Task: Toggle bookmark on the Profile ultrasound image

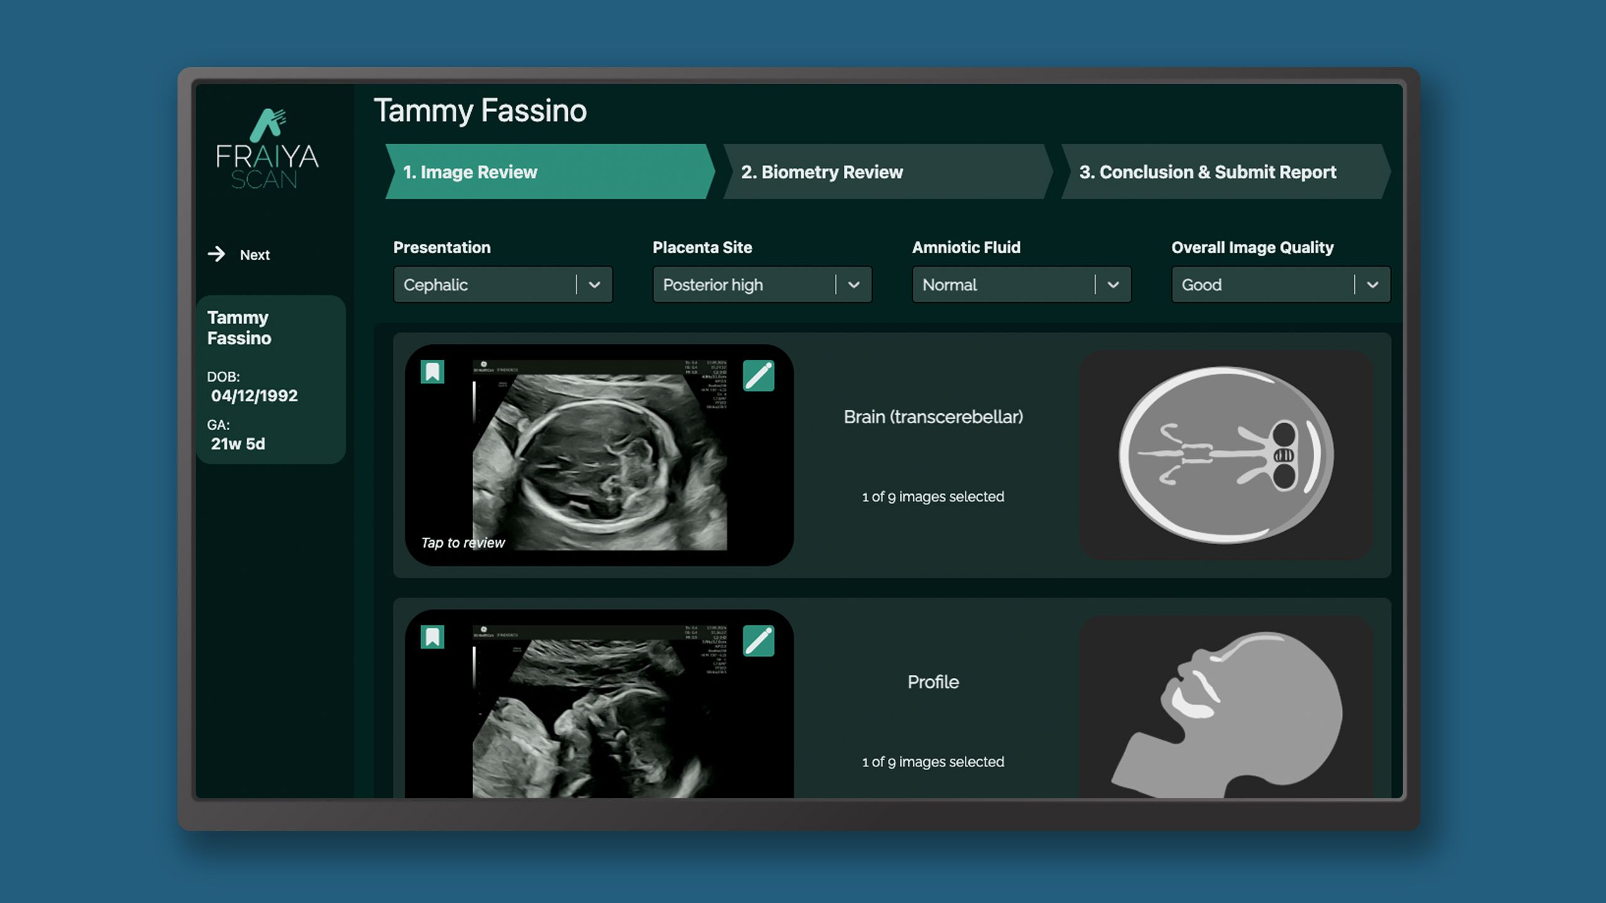Action: click(x=432, y=637)
